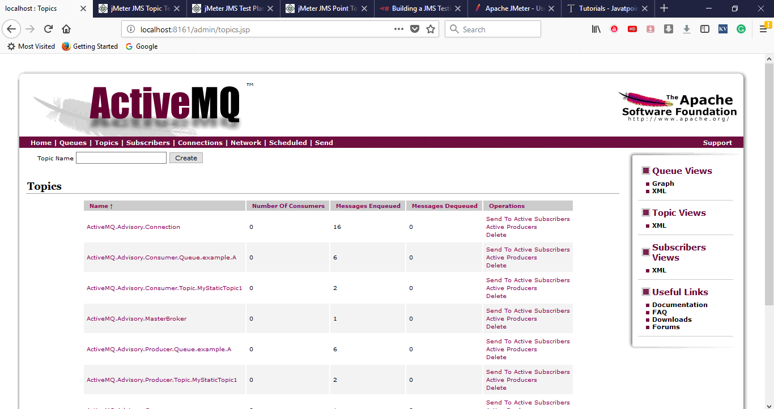Viewport: 774px width, 409px height.
Task: Click the Firefox reload page button
Action: click(48, 29)
